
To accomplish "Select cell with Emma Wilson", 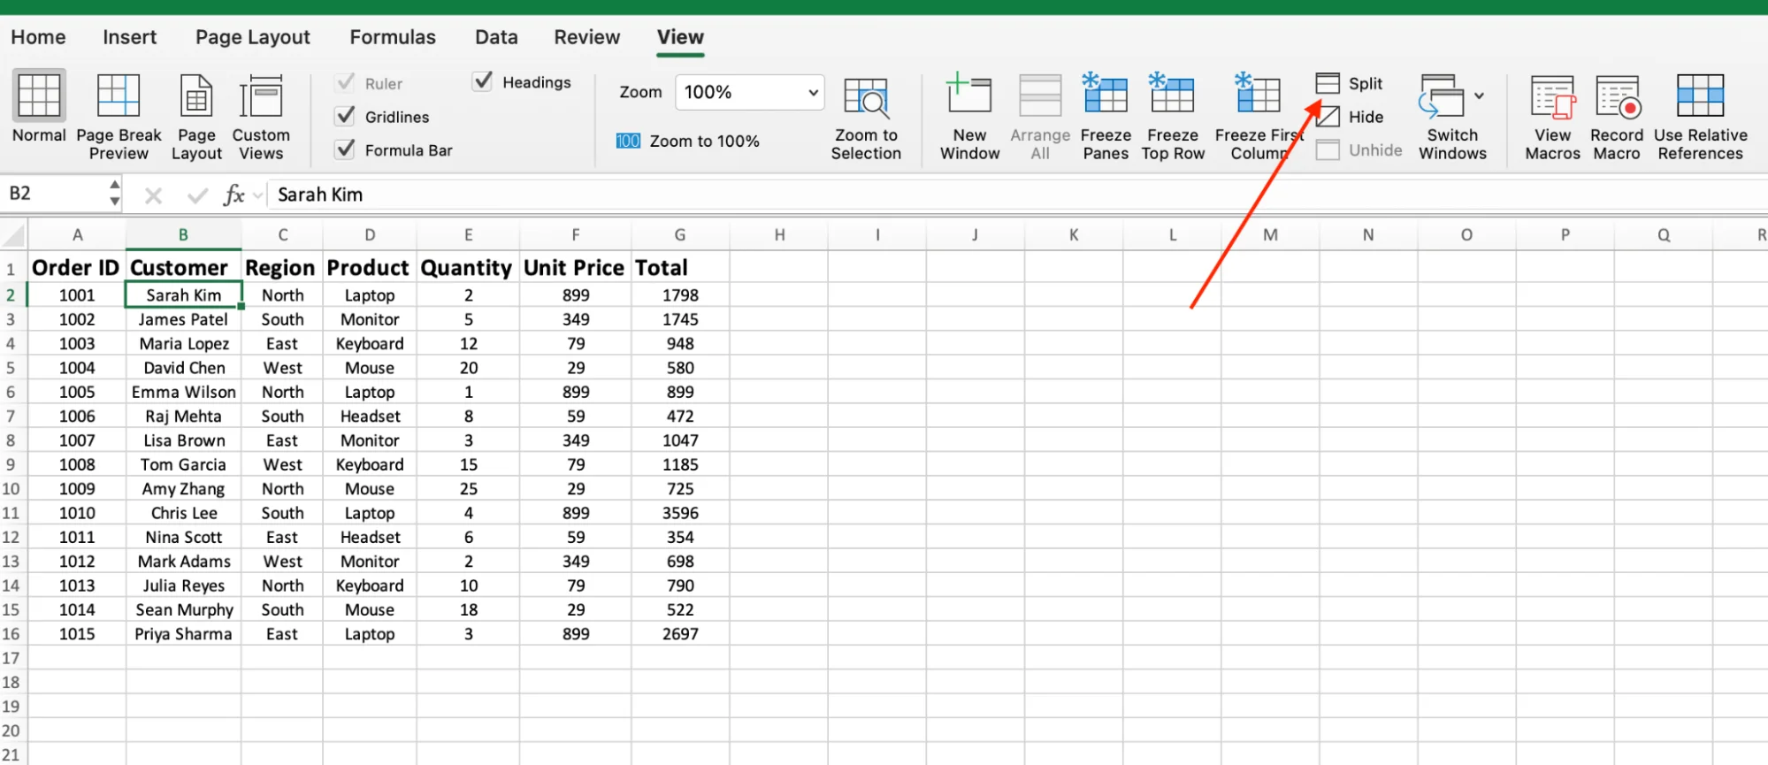I will 183,392.
